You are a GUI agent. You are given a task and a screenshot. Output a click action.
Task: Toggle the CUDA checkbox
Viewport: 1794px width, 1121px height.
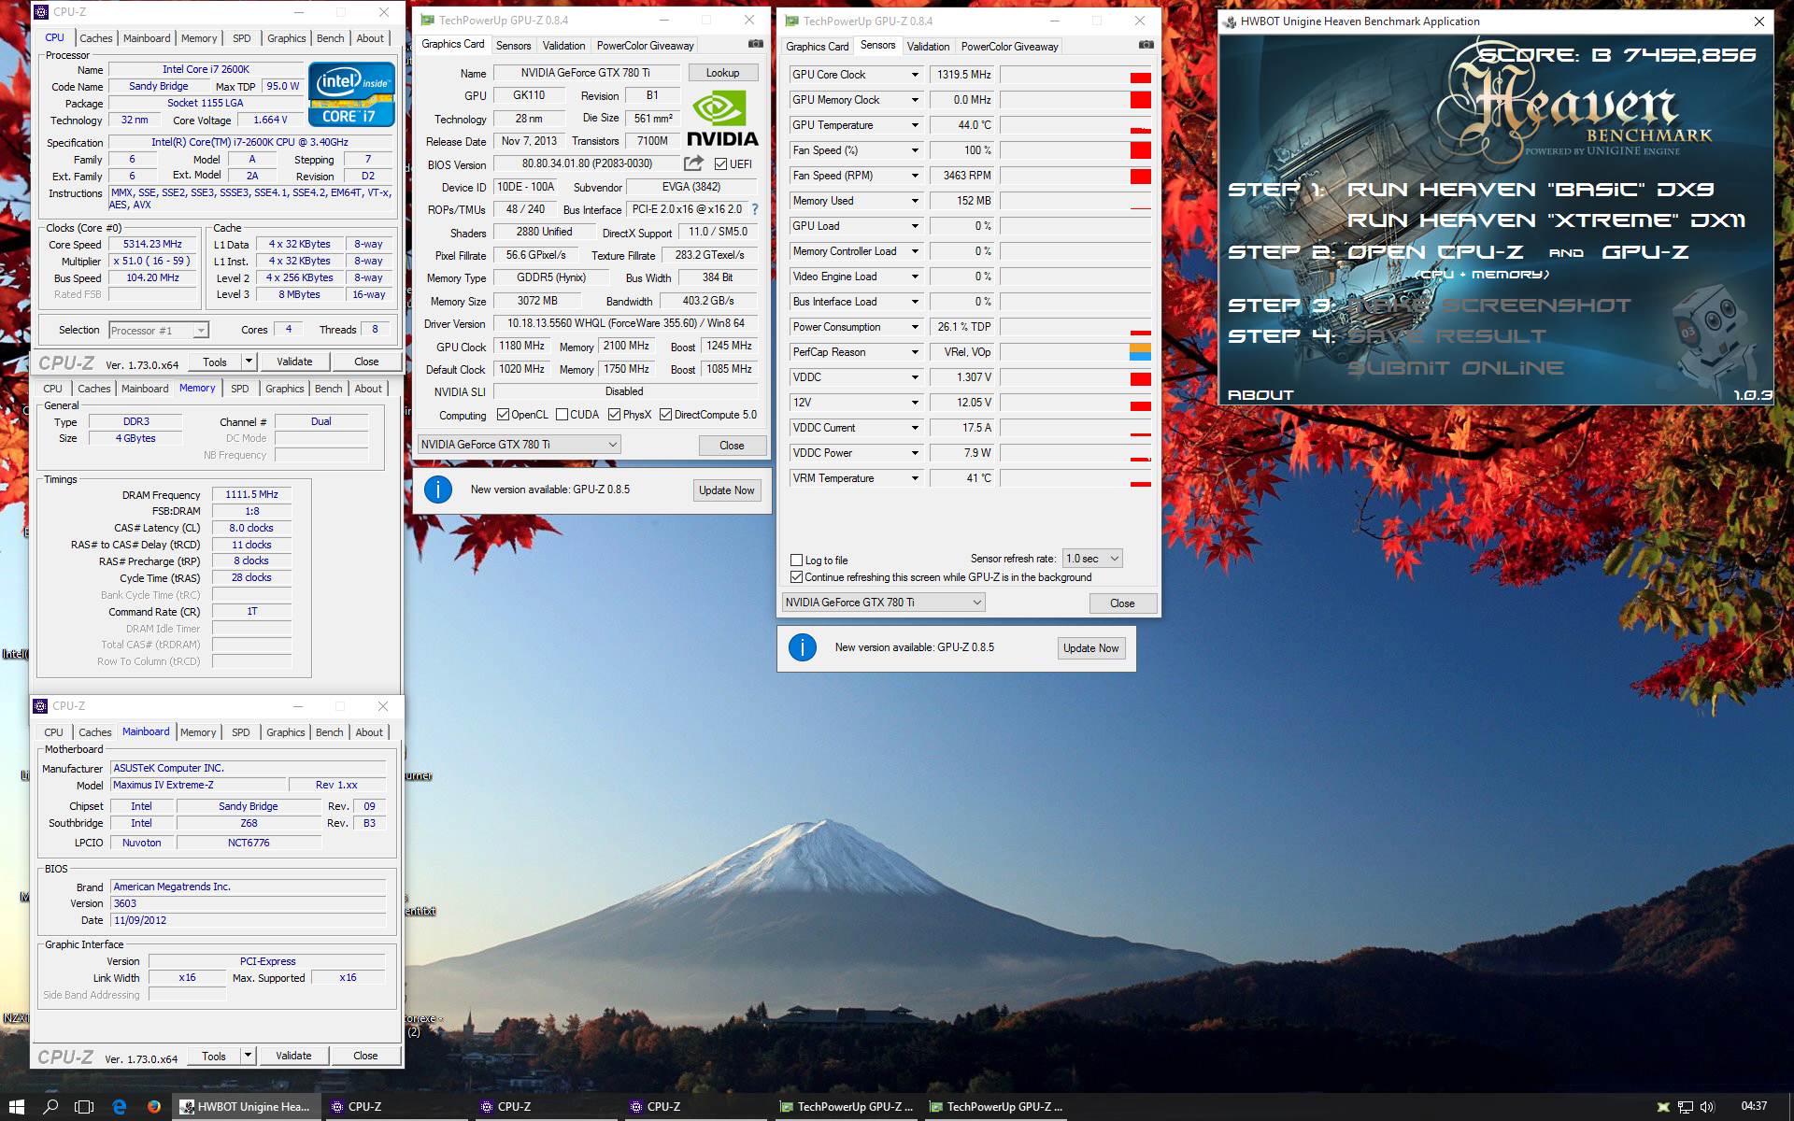562,415
